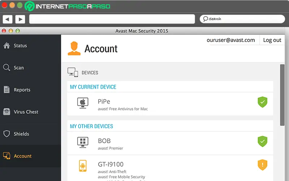
Task: Click the green shield next to PiPe
Action: [x=262, y=102]
